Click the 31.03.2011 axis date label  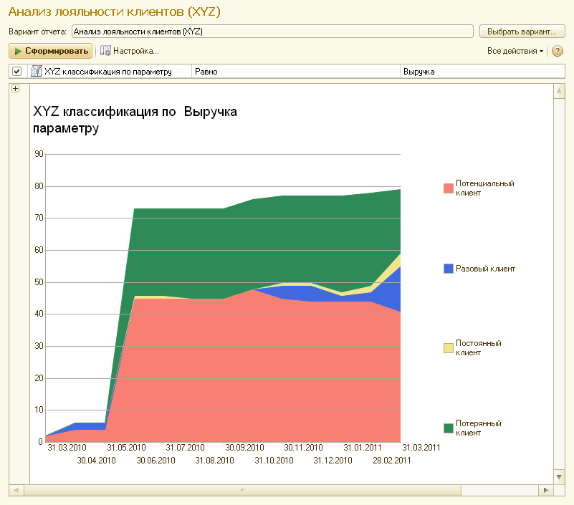[x=421, y=448]
